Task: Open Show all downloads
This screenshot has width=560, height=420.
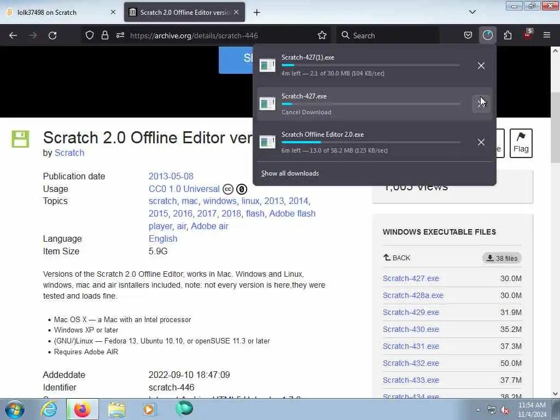Action: (290, 173)
